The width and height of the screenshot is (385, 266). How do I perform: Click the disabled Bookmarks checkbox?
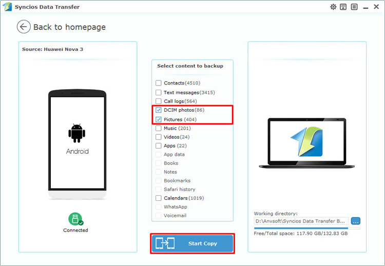pyautogui.click(x=159, y=180)
